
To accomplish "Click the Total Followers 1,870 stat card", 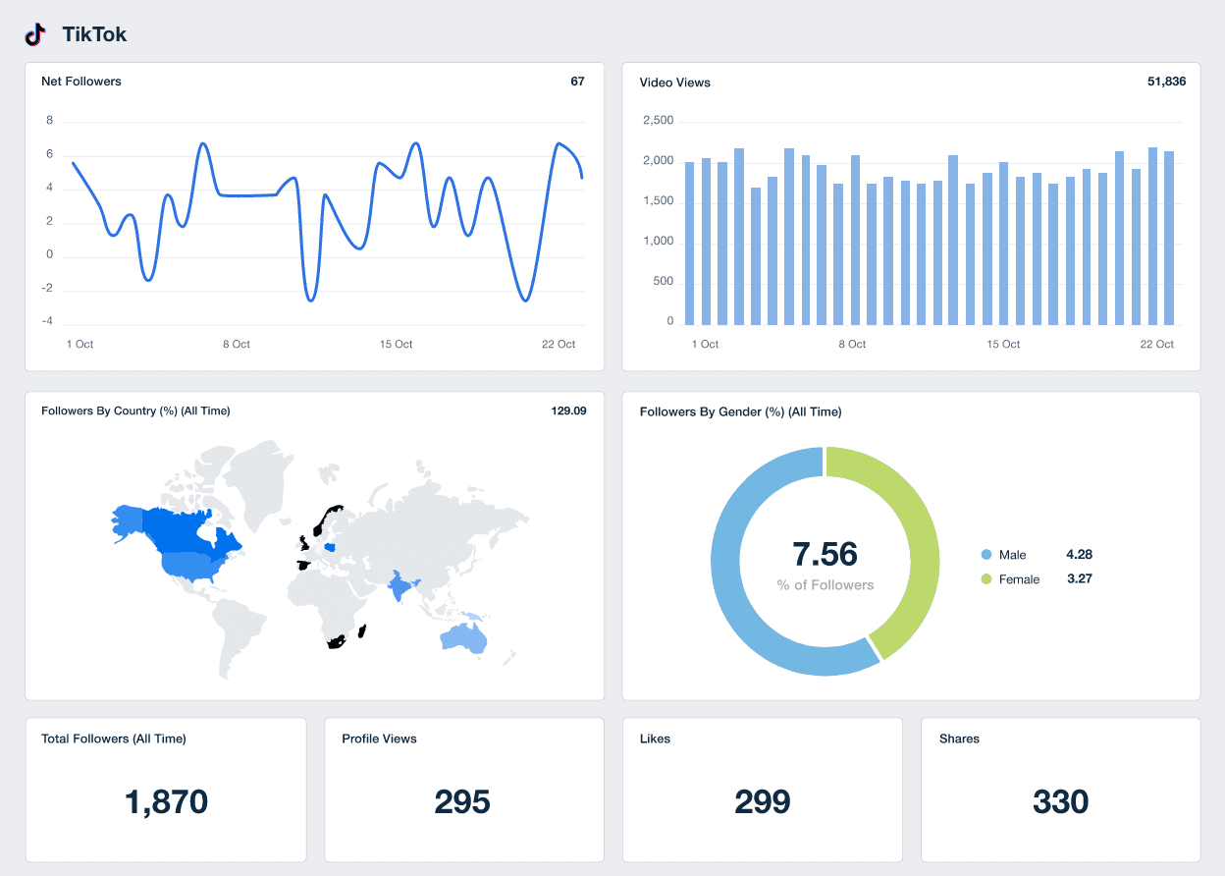I will (x=166, y=790).
